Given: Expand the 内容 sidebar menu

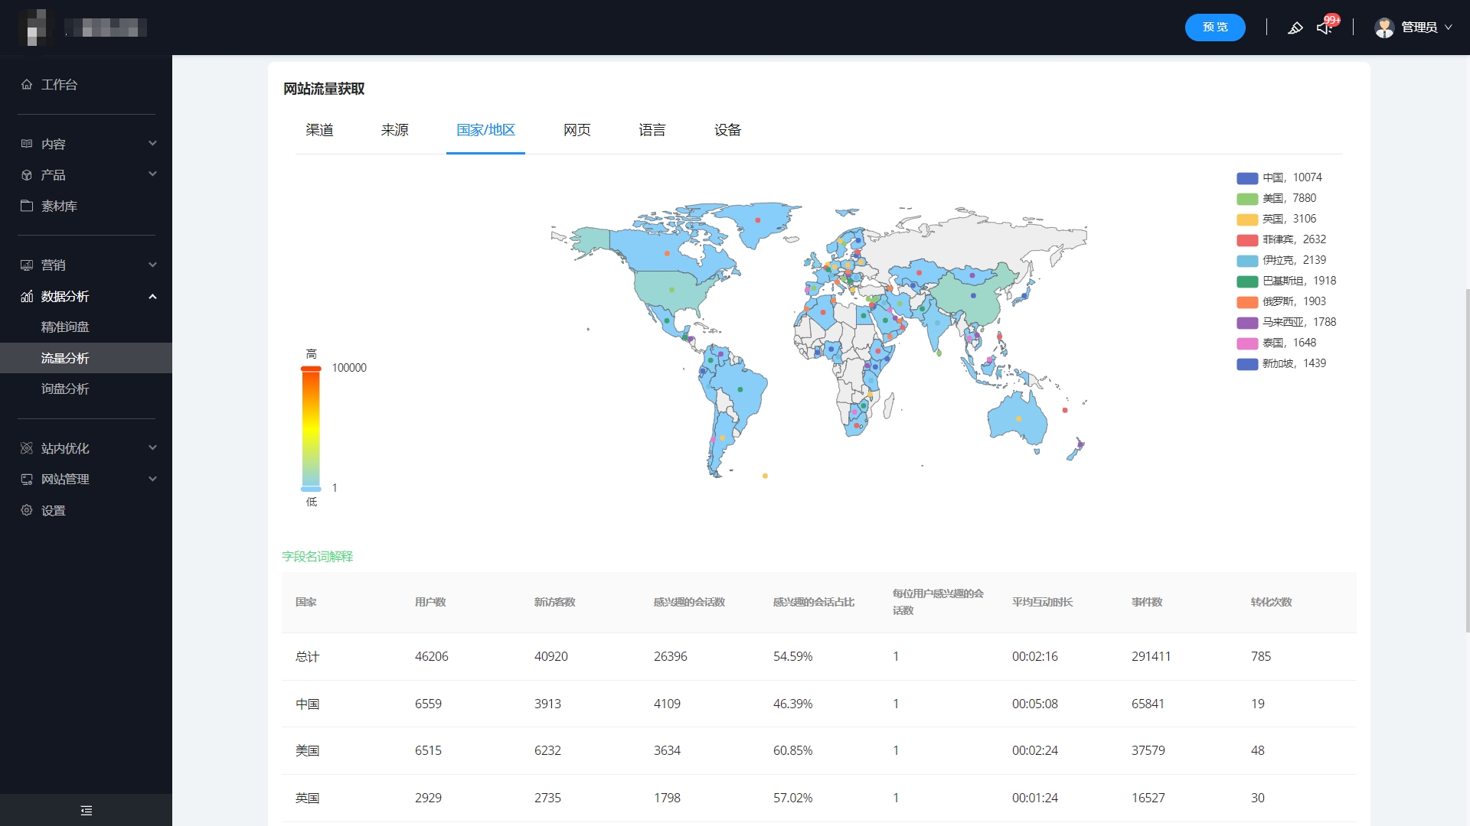Looking at the screenshot, I should tap(152, 144).
